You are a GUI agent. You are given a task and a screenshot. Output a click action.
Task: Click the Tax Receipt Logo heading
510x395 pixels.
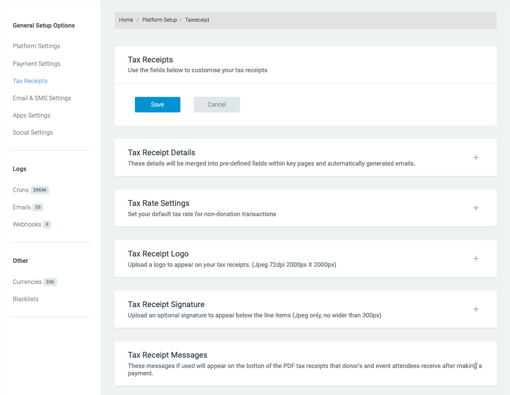158,254
